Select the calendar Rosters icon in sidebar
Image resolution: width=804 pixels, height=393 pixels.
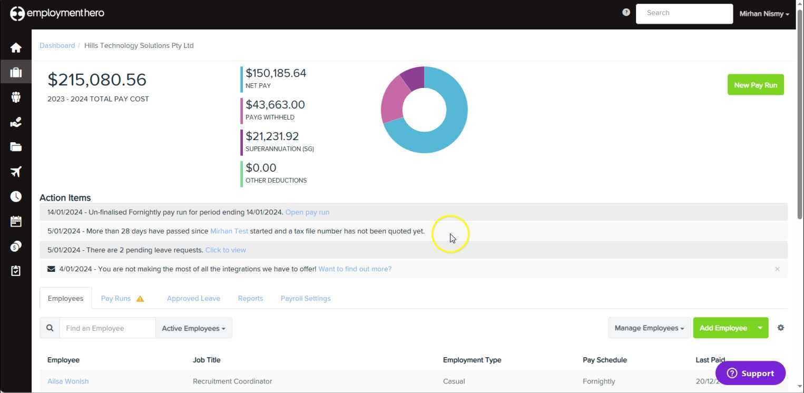click(16, 221)
